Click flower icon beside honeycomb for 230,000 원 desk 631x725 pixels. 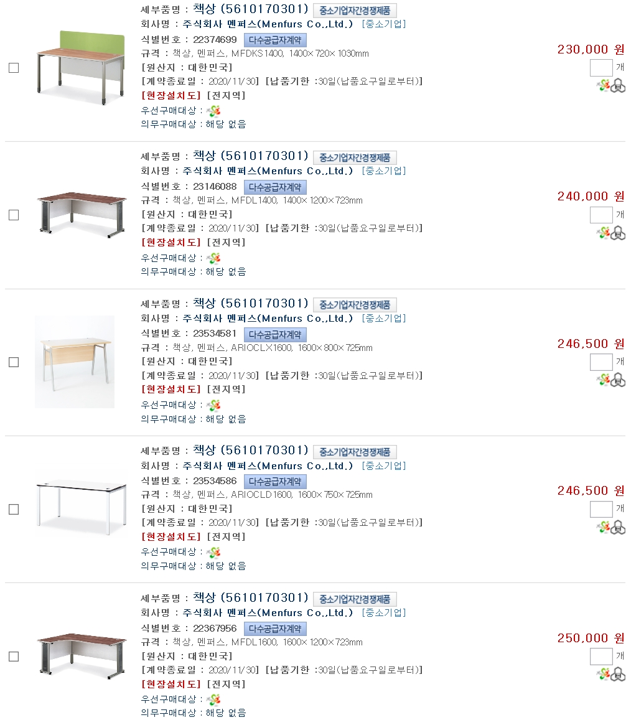(604, 86)
